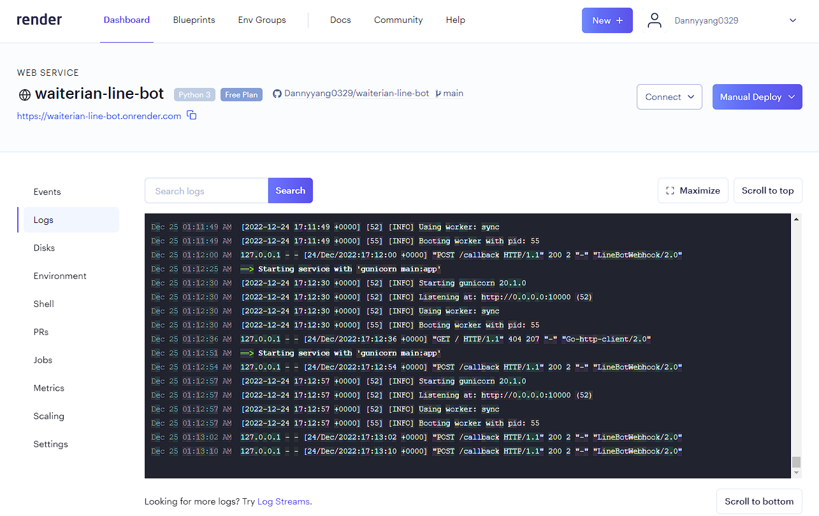This screenshot has width=819, height=516.
Task: Open Environment in the sidebar
Action: point(60,276)
